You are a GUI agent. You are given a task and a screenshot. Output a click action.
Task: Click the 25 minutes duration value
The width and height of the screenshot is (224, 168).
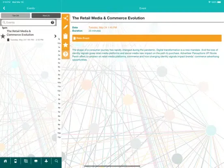point(95,31)
